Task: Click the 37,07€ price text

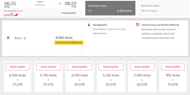Action: (x=48, y=84)
